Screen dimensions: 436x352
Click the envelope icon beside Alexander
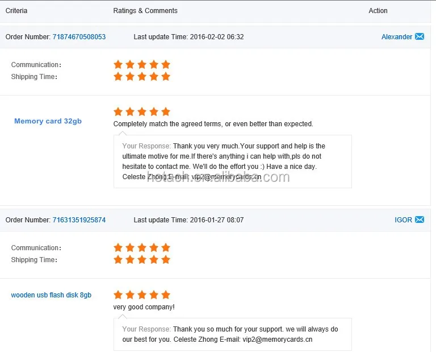pos(420,36)
